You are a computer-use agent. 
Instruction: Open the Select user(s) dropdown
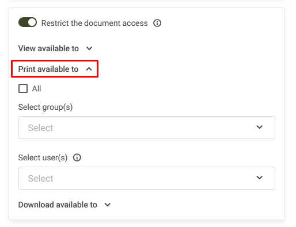tap(147, 178)
